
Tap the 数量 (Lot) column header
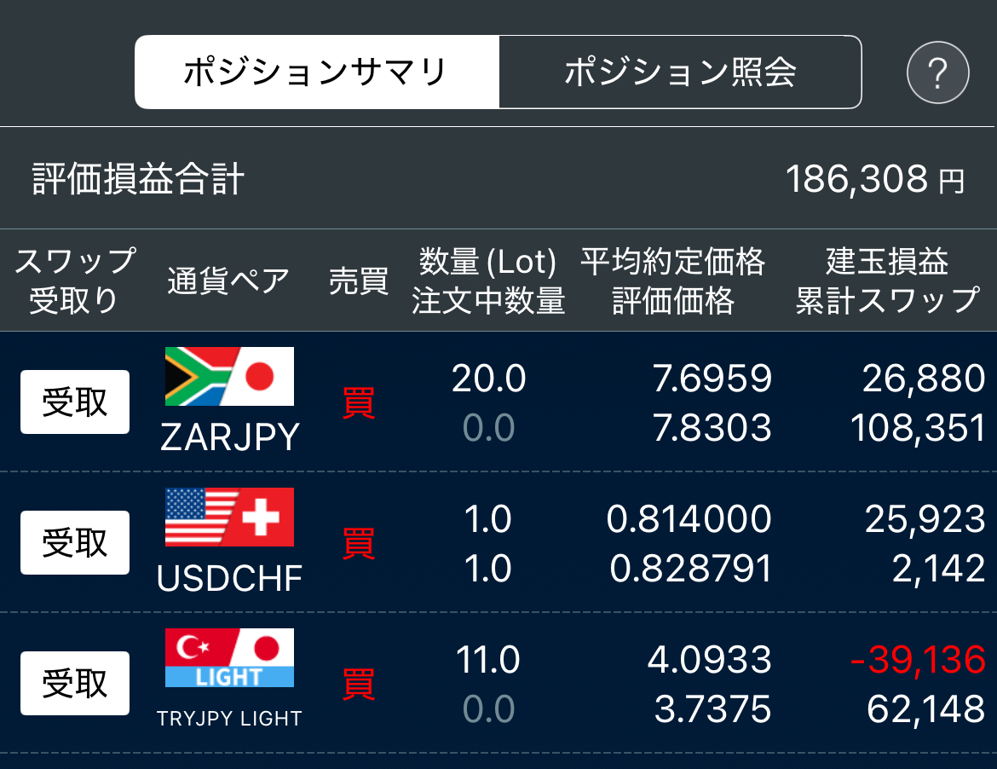487,262
